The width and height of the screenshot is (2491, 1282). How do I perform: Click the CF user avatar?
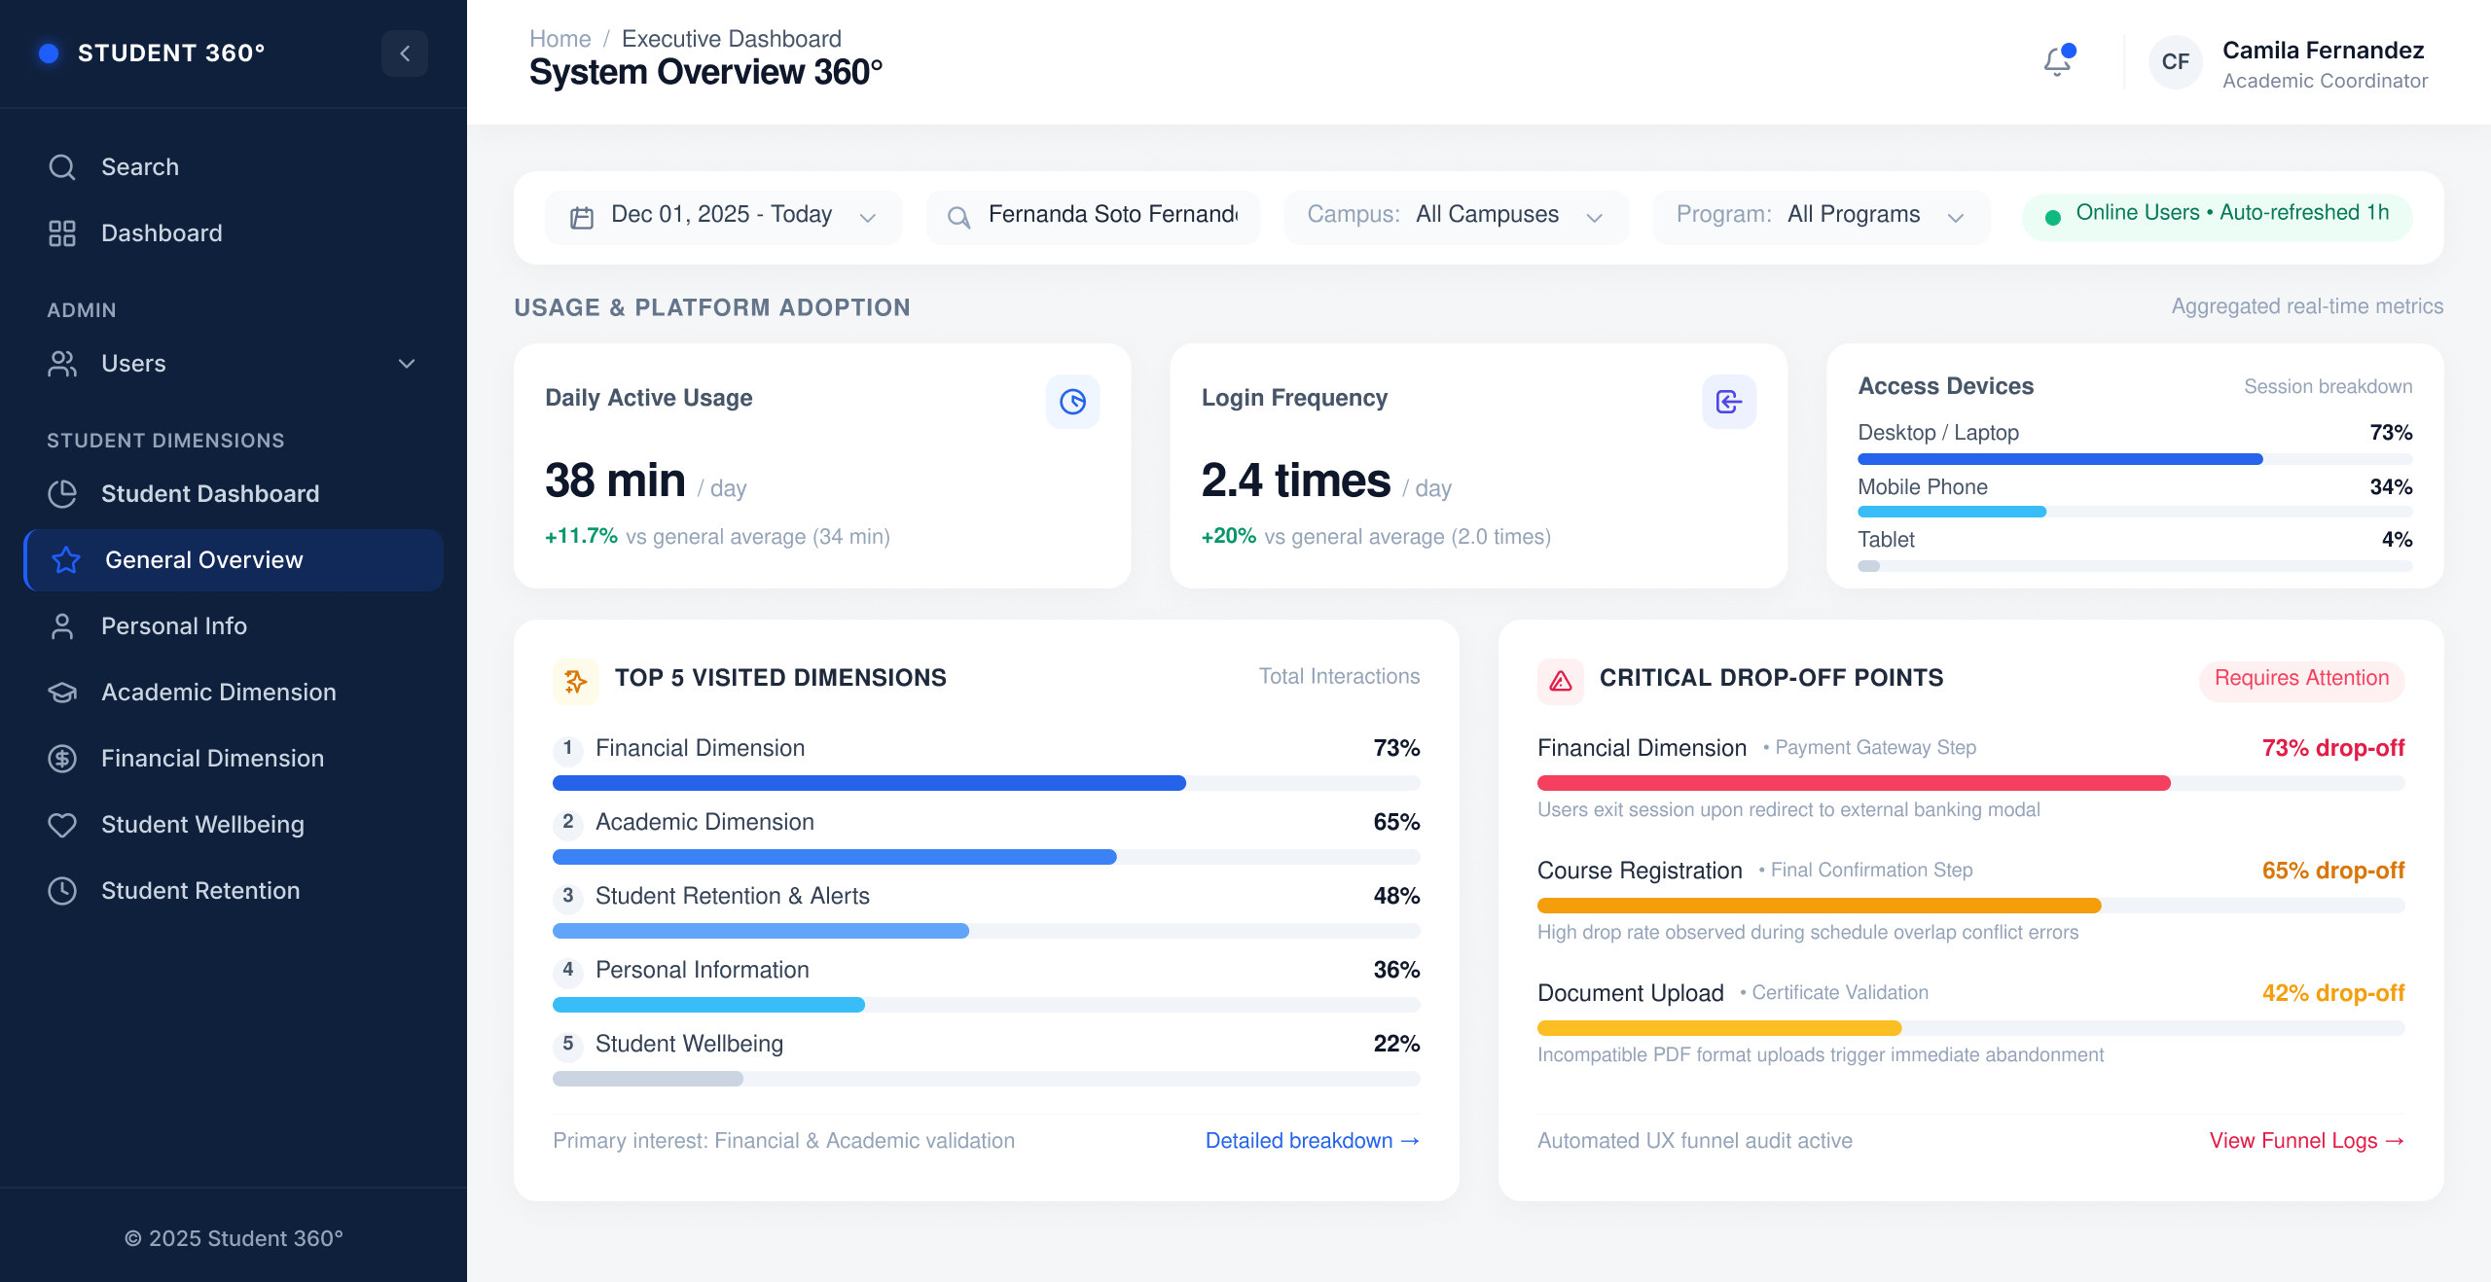click(2175, 62)
